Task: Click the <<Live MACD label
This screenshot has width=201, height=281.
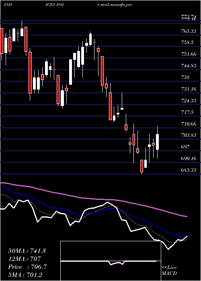Action: [169, 271]
